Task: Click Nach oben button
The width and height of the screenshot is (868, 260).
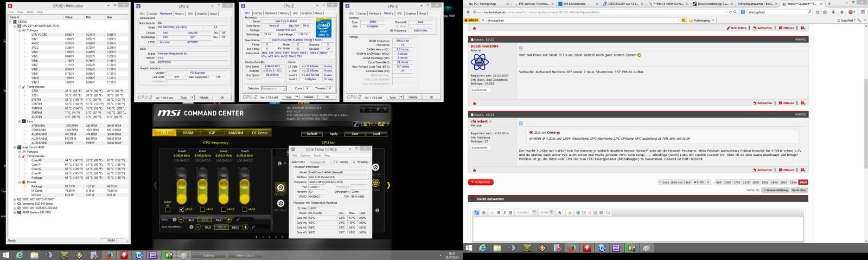Action: 799,190
